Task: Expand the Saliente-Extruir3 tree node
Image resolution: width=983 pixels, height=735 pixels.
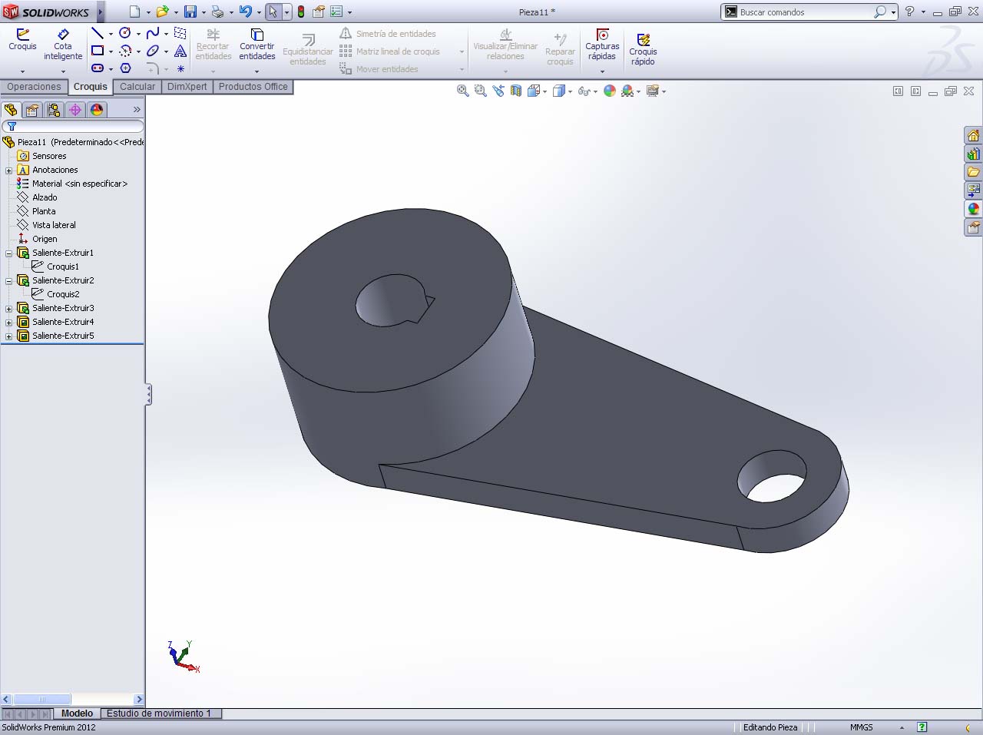Action: click(9, 309)
